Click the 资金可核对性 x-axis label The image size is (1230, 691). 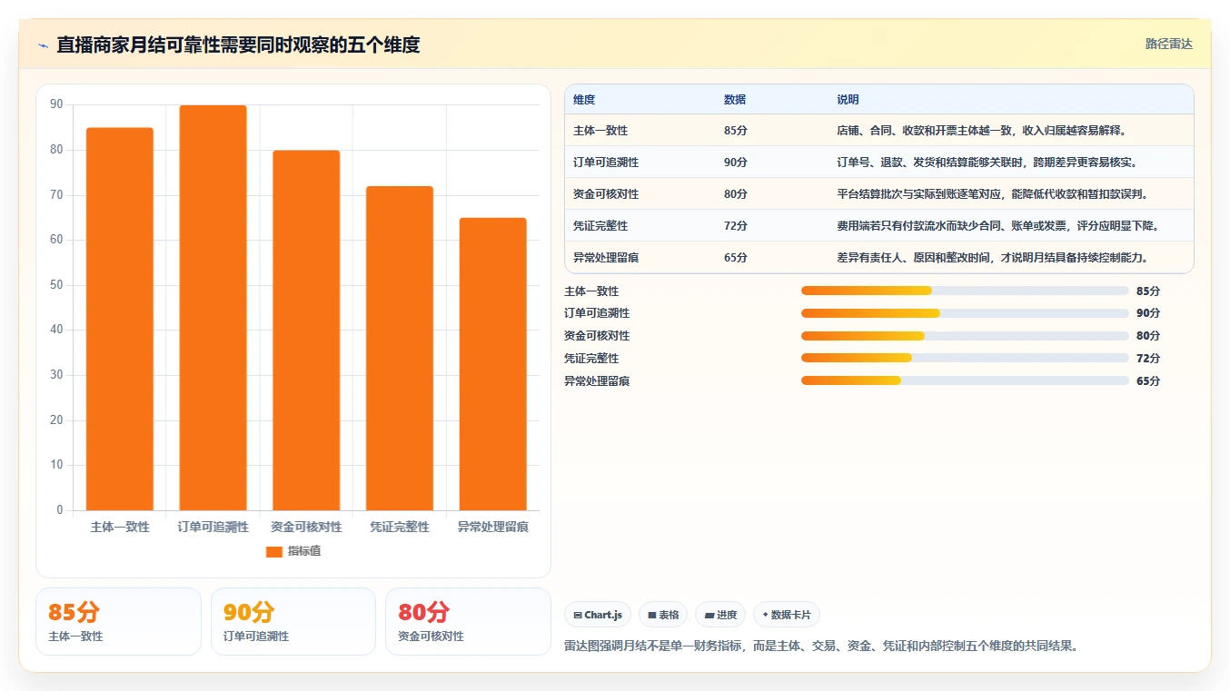click(x=306, y=527)
